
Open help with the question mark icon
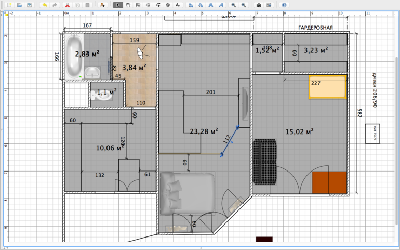284,5
